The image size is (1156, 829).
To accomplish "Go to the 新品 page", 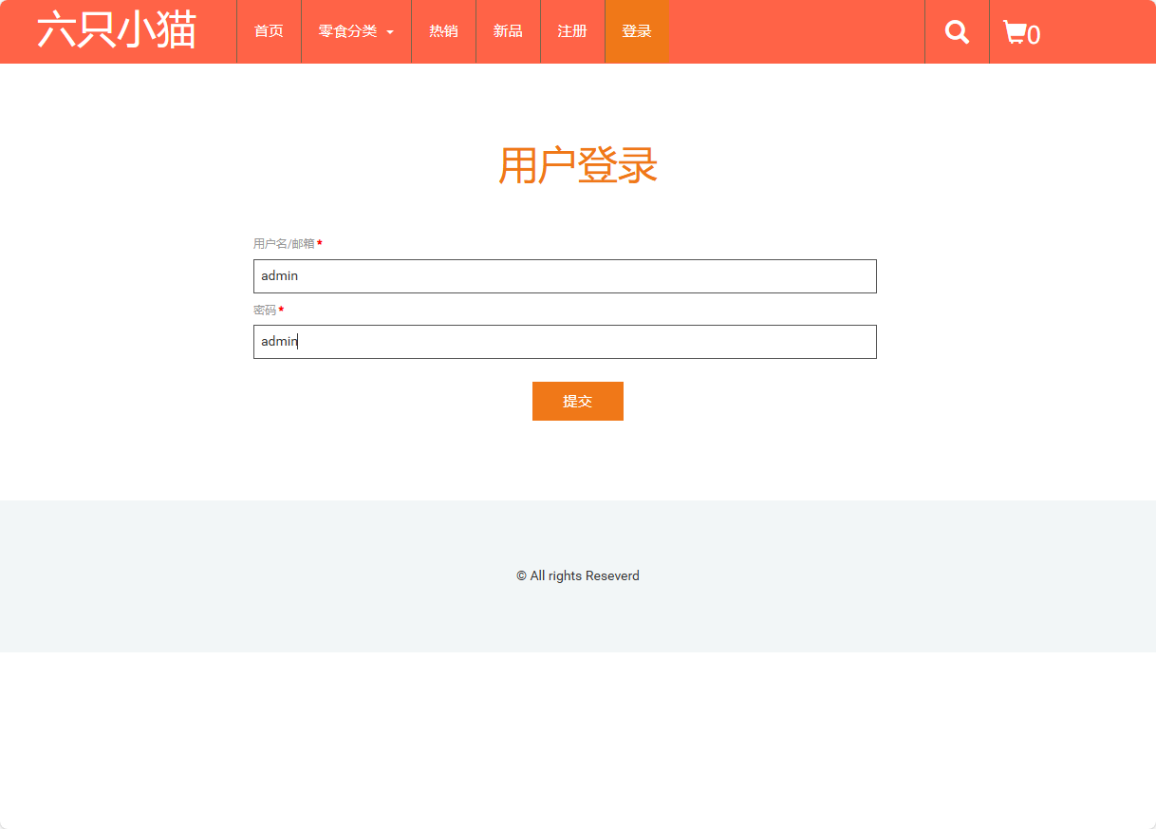I will tap(508, 30).
